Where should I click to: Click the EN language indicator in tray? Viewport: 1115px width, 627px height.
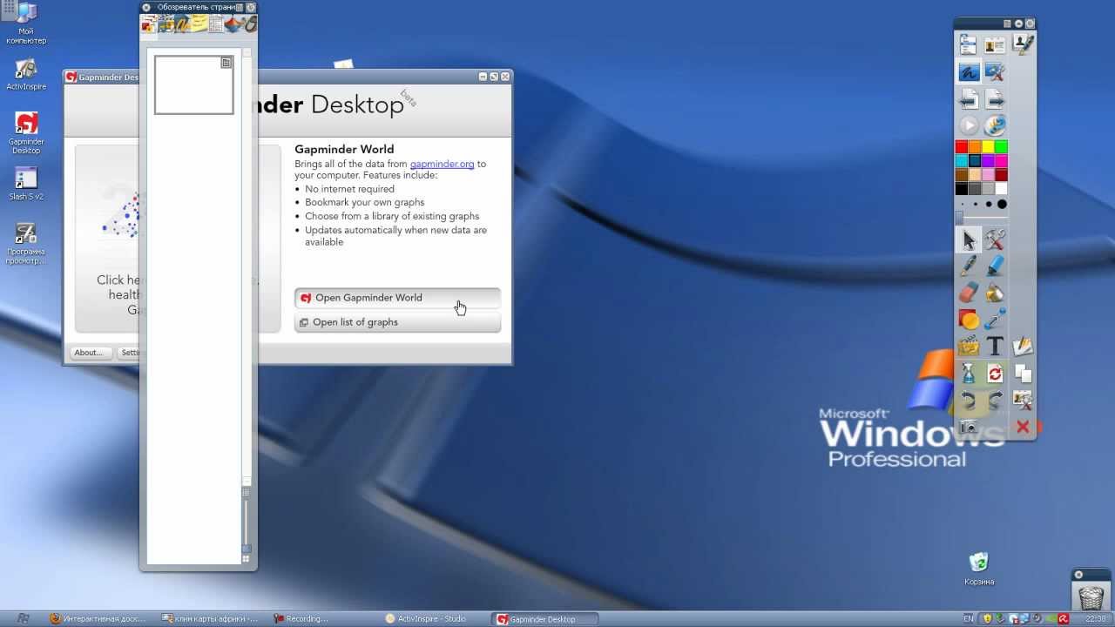click(970, 619)
